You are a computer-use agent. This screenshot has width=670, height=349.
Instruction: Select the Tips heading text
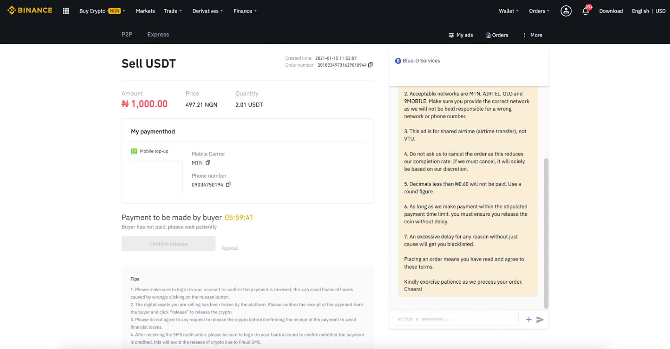click(135, 279)
